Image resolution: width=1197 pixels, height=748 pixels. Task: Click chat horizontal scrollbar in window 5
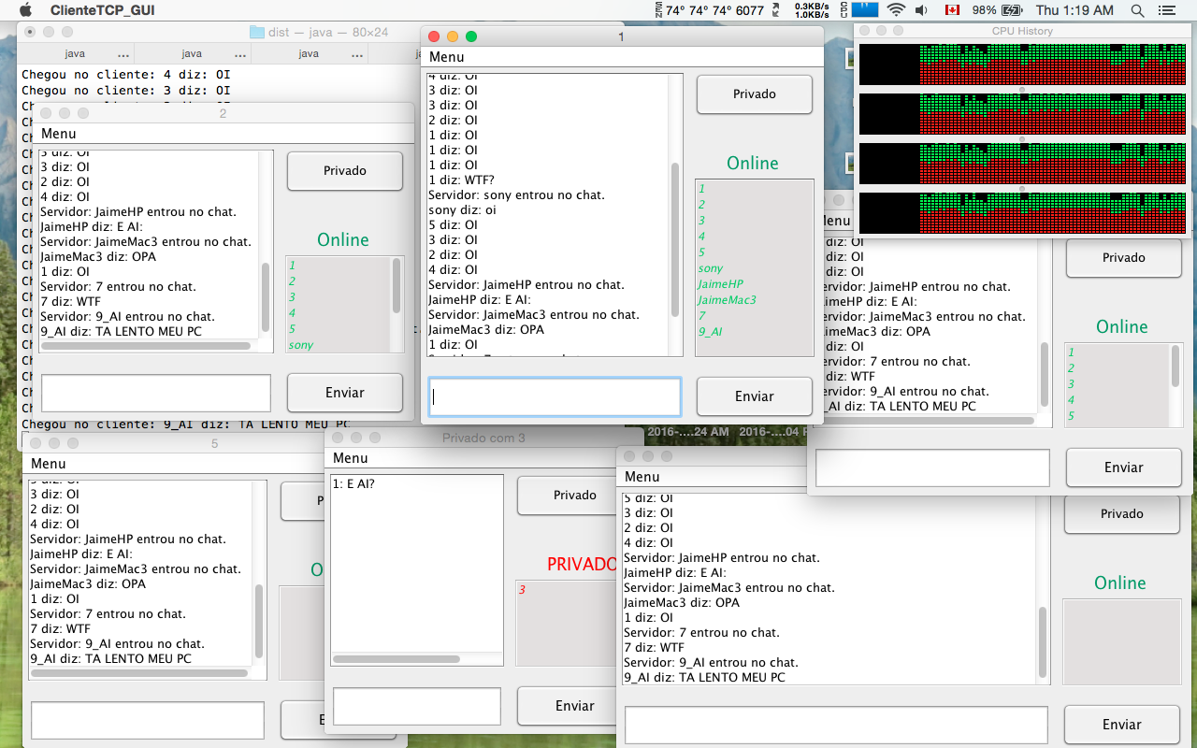(139, 672)
